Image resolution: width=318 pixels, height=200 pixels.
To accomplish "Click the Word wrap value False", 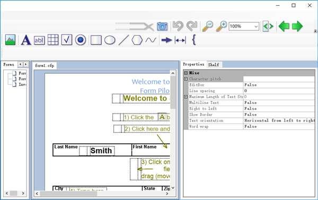I will 279,126.
